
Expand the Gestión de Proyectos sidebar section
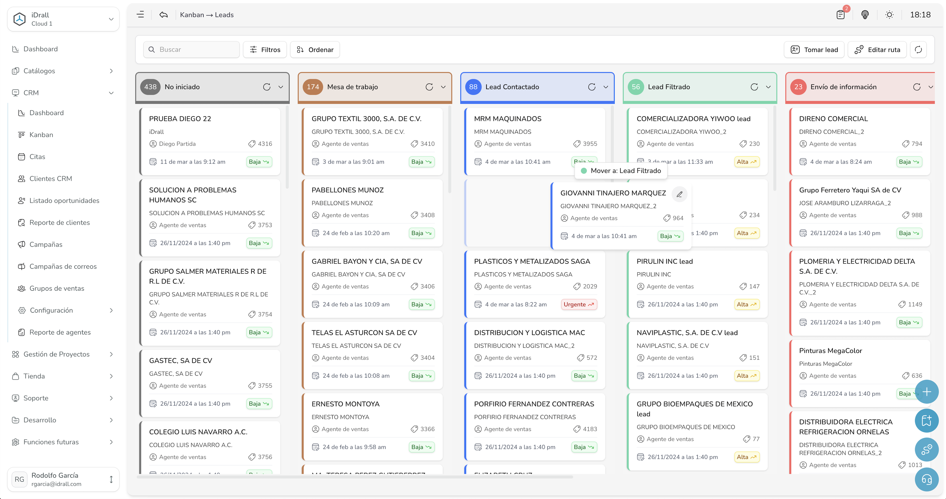pyautogui.click(x=112, y=354)
